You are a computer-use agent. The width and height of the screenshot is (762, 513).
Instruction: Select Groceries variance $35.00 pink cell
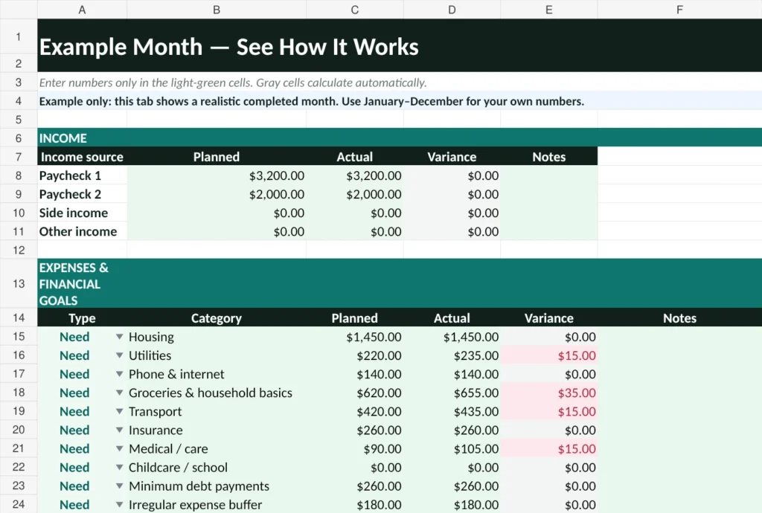tap(549, 392)
